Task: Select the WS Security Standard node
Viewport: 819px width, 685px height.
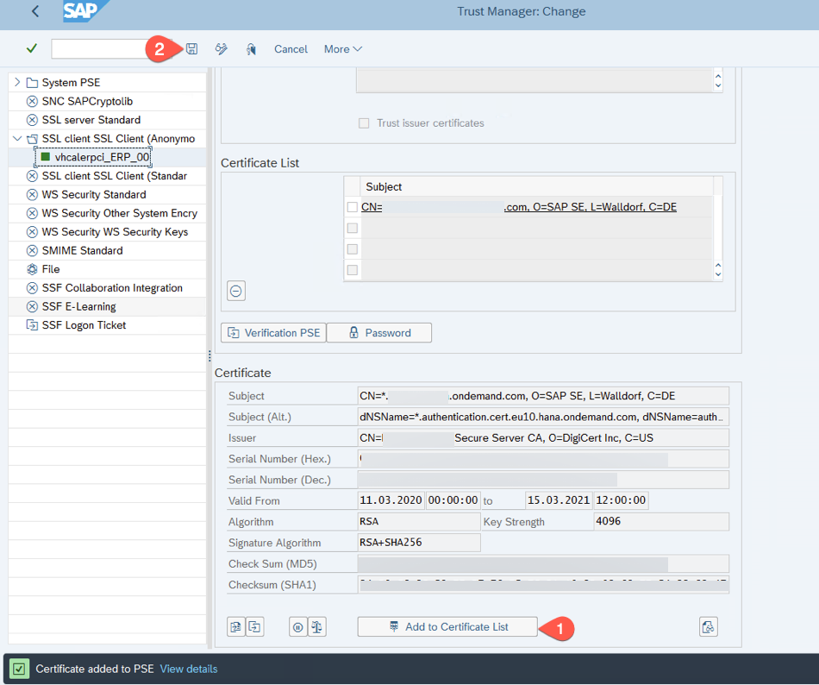Action: pos(94,195)
